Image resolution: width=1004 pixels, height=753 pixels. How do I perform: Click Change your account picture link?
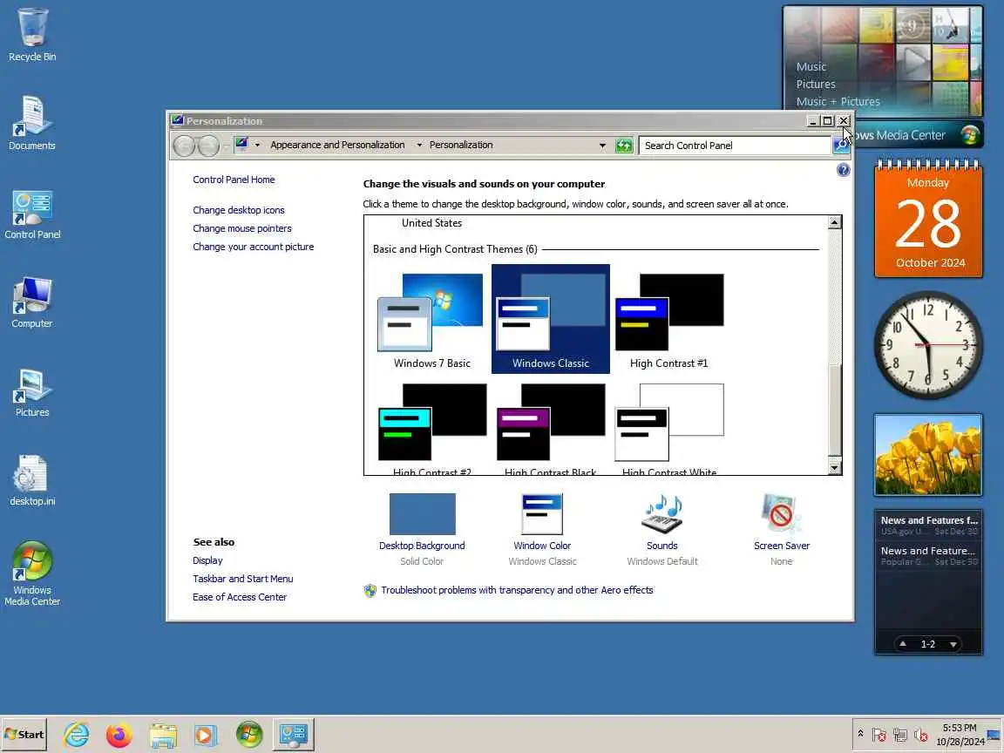(253, 247)
